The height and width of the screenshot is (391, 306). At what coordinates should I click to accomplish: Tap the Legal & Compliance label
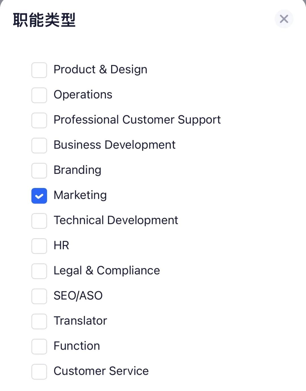107,270
